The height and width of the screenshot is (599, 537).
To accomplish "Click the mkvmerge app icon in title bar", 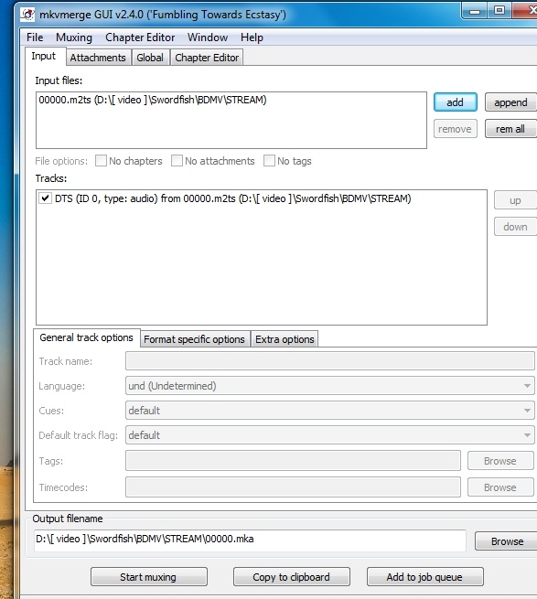I will click(x=27, y=15).
